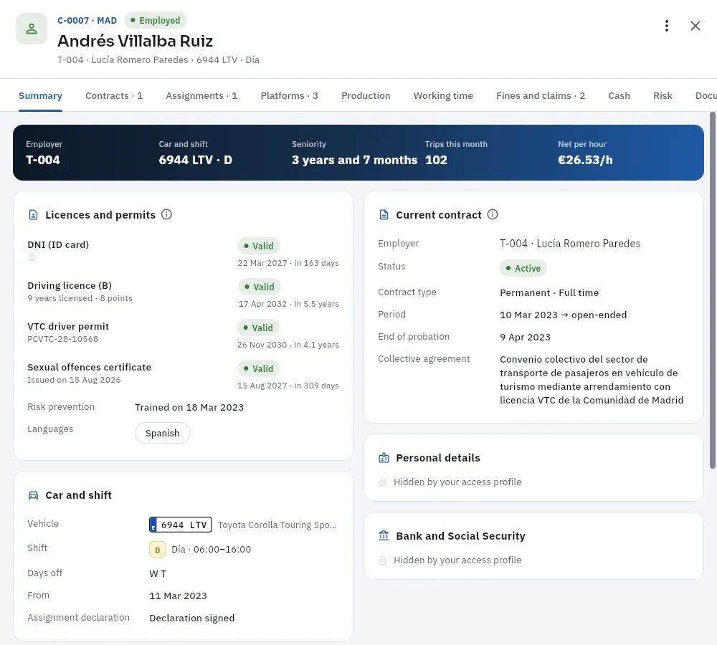Image resolution: width=717 pixels, height=645 pixels.
Task: Click the 6944 LTV · D banner value
Action: (x=195, y=160)
